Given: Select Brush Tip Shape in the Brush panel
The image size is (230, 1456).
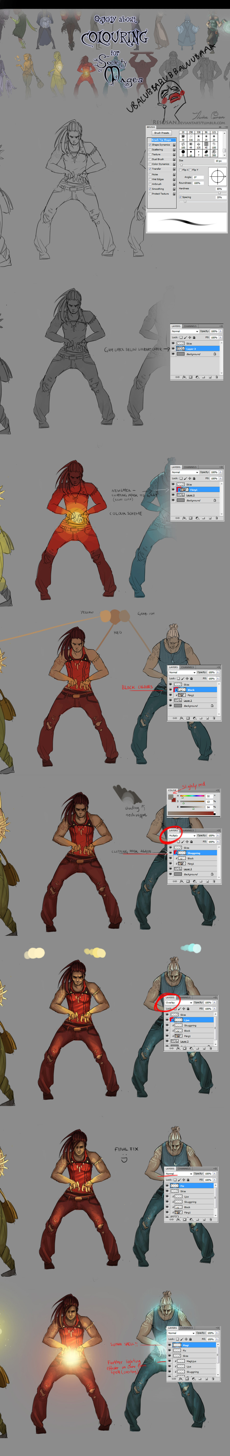Looking at the screenshot, I should [162, 140].
